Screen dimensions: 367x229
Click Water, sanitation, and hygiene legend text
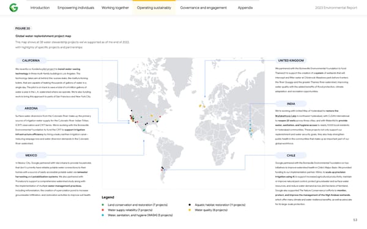(x=140, y=215)
